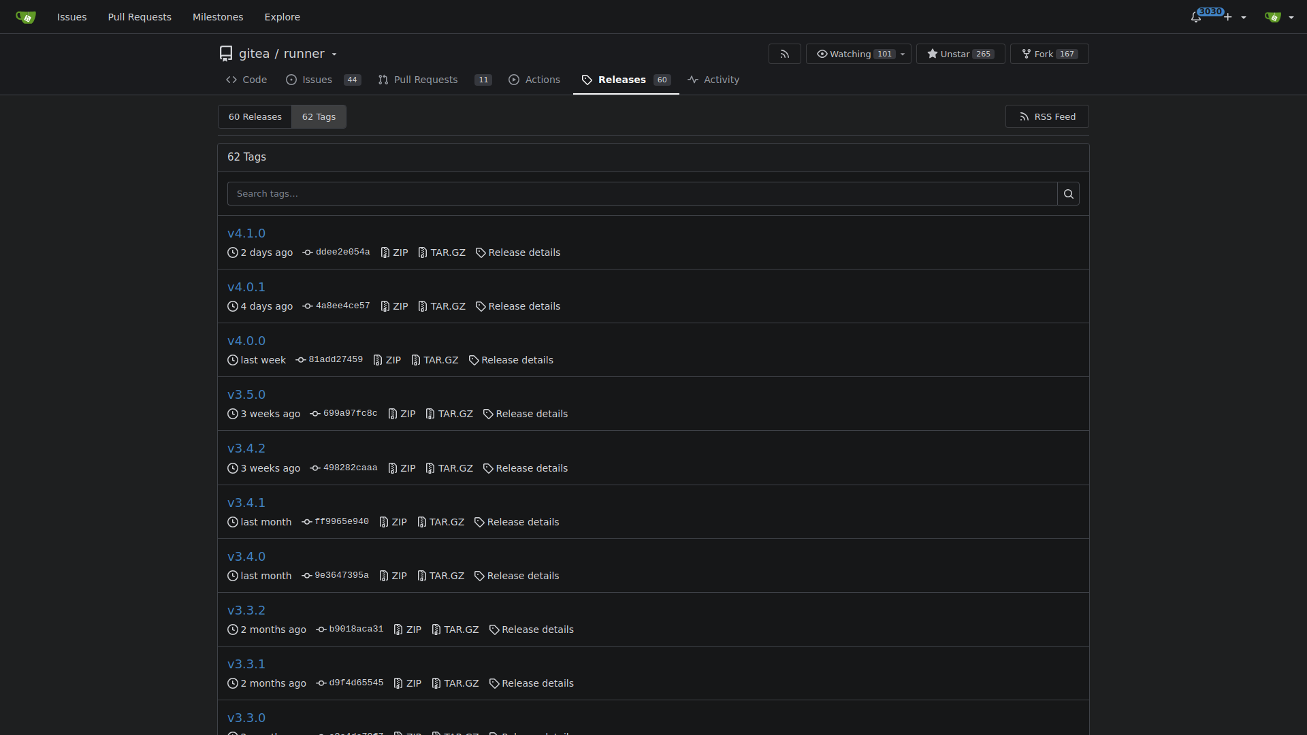Open the Gitea home logo

[25, 17]
